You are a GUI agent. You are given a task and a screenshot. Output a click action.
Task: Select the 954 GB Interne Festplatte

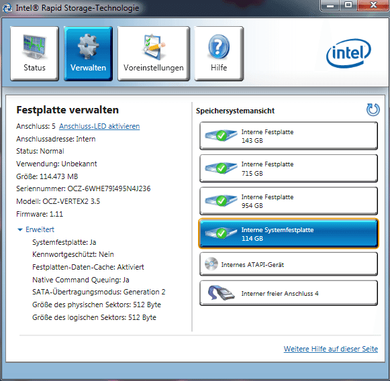pyautogui.click(x=289, y=201)
